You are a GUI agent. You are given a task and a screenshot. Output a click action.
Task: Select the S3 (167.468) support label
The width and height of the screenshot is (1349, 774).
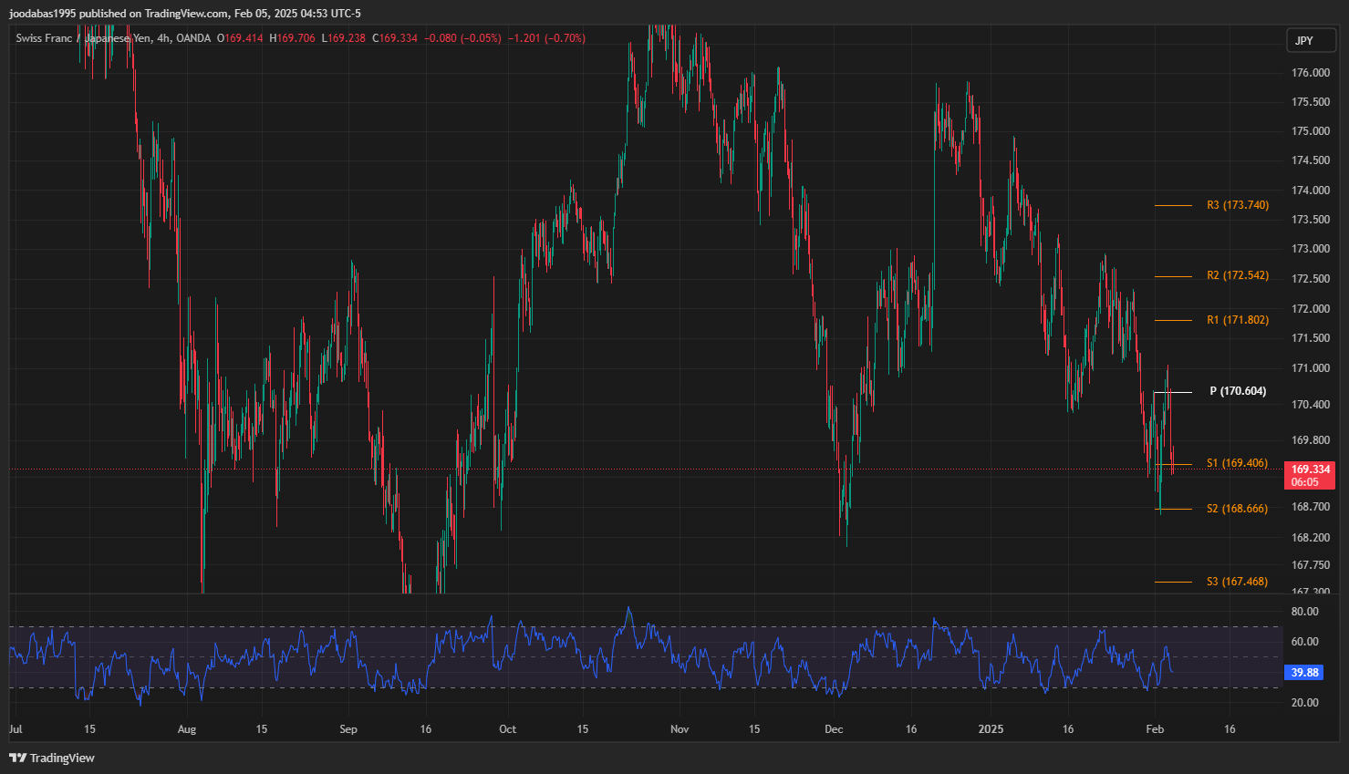(x=1237, y=582)
